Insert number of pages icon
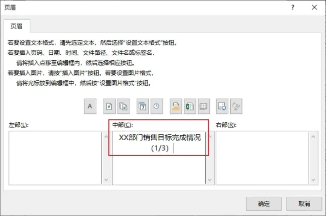326x216 pixels. coord(123,106)
